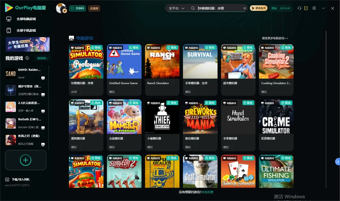This screenshot has height=201, width=340.
Task: Click PC icon on SAND: Raider row
Action: 43,78
